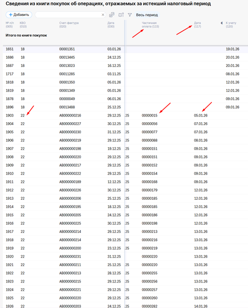Viewport: 248px width, 308px height.
Task: Click invoice AB000000219 in row 1906
Action: (70, 140)
